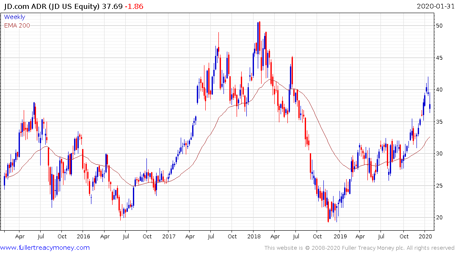Select the 40 price axis label
This screenshot has width=455, height=254.
click(x=439, y=90)
